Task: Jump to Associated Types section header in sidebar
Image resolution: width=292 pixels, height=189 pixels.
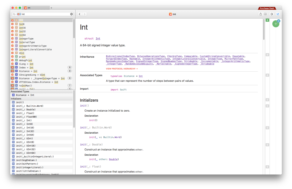Action: 42,92
